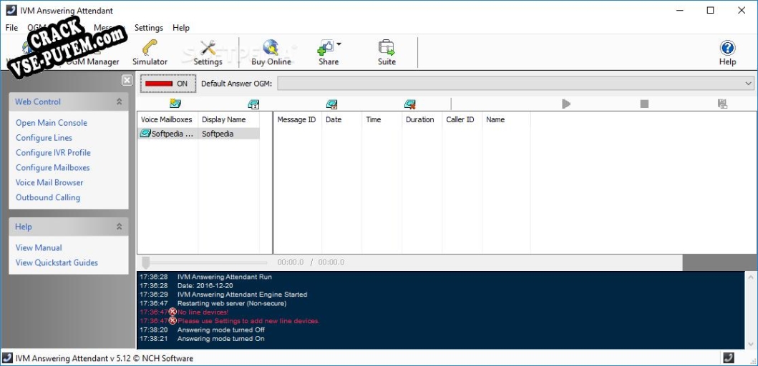
Task: Close the left sidebar panel
Action: [127, 80]
